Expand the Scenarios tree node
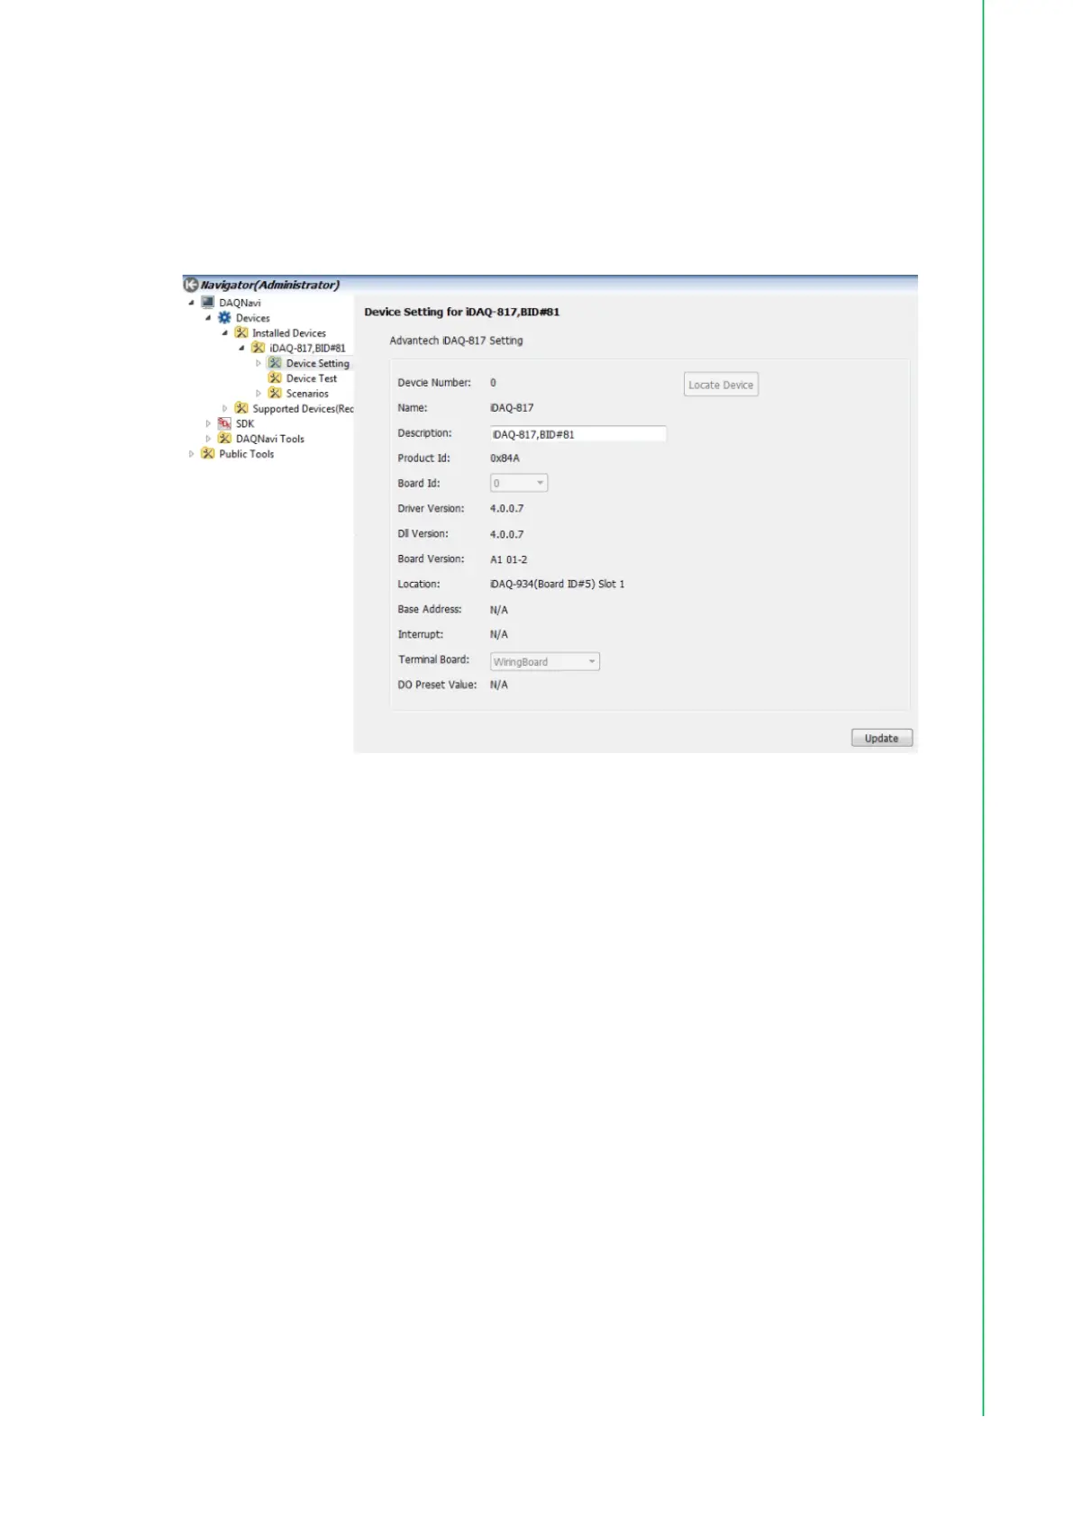 click(x=259, y=394)
